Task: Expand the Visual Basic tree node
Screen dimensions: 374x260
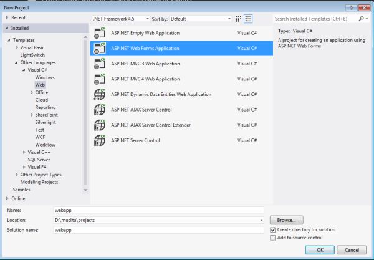Action: click(16, 47)
